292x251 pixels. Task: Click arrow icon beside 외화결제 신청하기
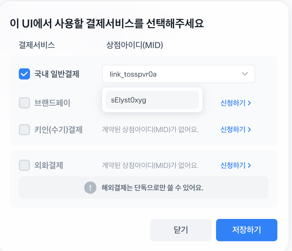pos(249,166)
